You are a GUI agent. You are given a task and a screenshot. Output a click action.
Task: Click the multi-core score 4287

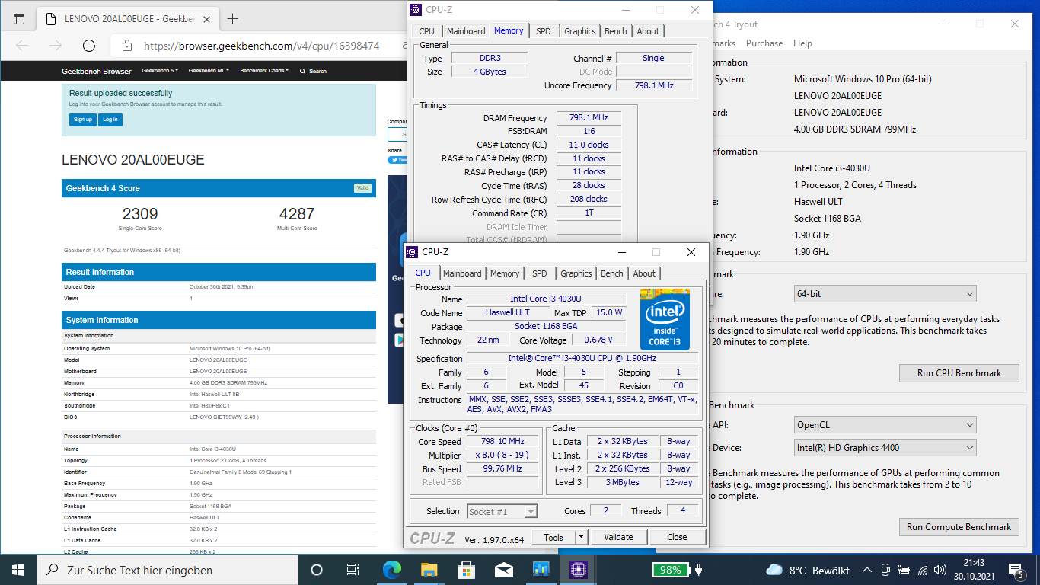[x=297, y=215]
